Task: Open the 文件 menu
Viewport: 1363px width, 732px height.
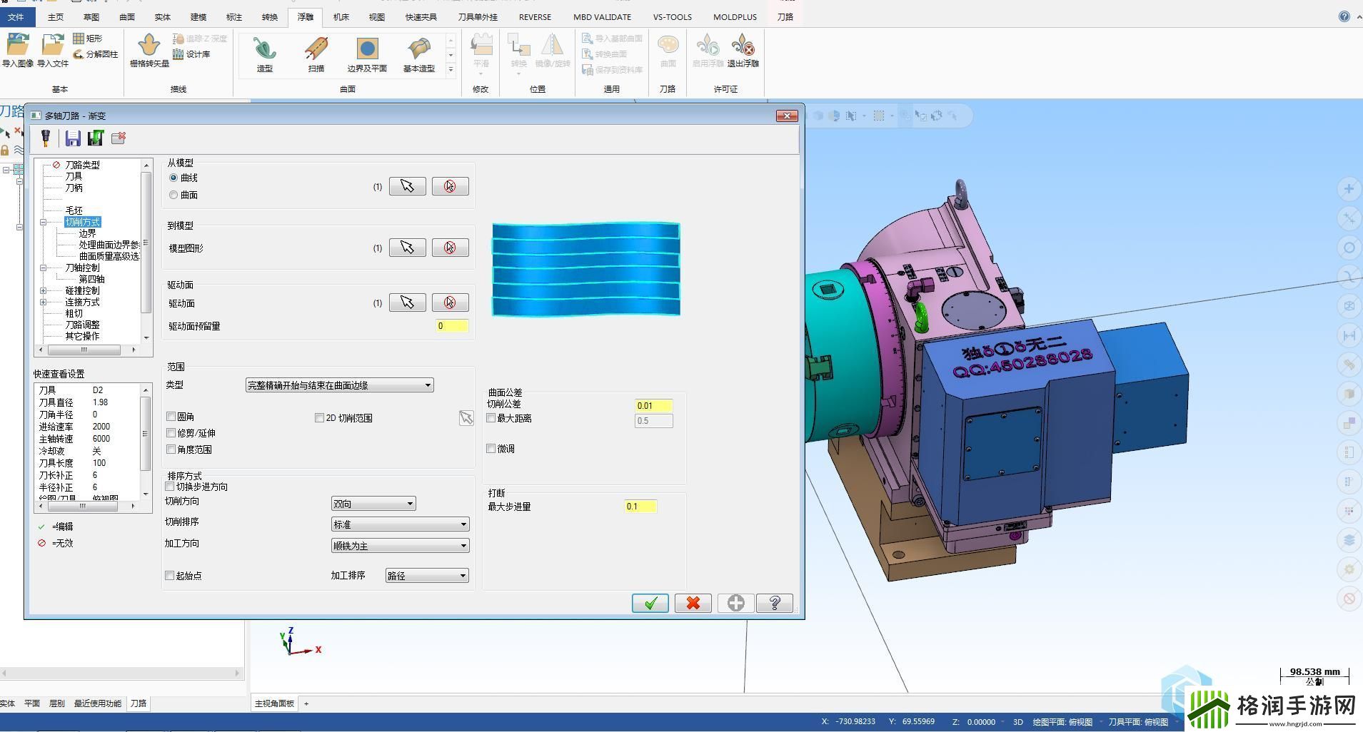Action: 16,17
